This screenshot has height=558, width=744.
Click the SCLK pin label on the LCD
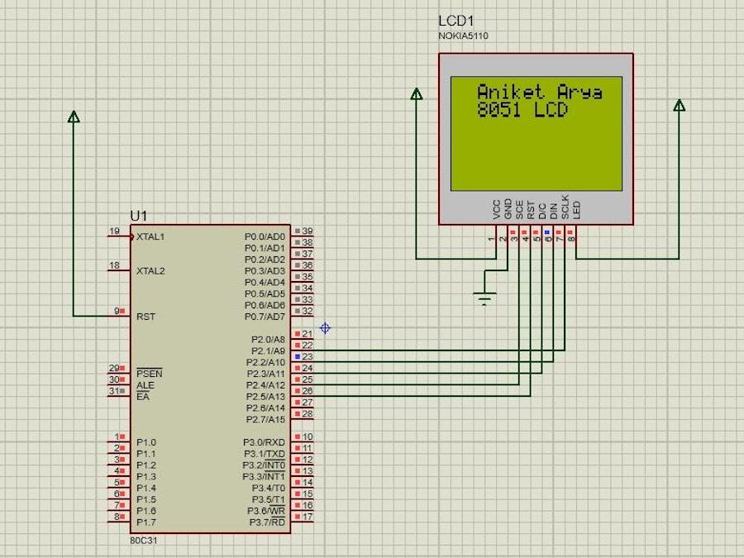tap(565, 207)
